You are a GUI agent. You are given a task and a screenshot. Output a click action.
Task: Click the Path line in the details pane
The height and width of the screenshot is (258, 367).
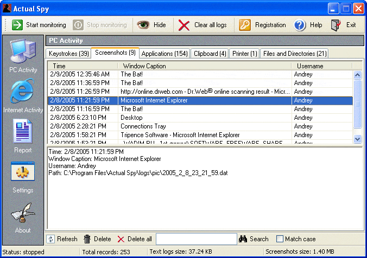pyautogui.click(x=138, y=173)
